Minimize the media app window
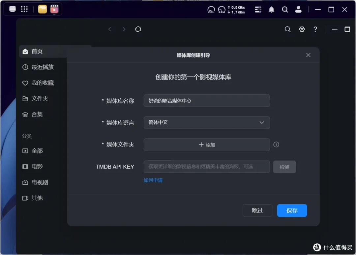356x255 pixels. click(x=335, y=29)
